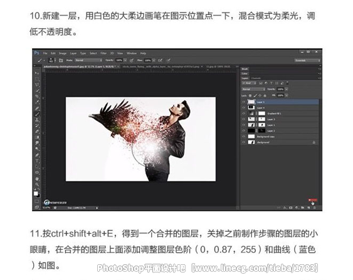This screenshot has height=280, width=353.
Task: Select the Brush tool in left toolbar
Action: coord(37,114)
